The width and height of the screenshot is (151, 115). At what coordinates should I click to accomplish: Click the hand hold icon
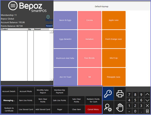coord(120,108)
